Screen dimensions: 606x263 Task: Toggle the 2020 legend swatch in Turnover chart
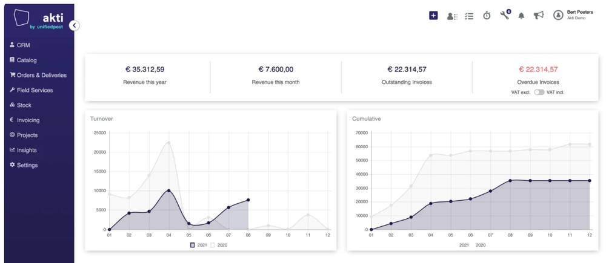tap(213, 245)
